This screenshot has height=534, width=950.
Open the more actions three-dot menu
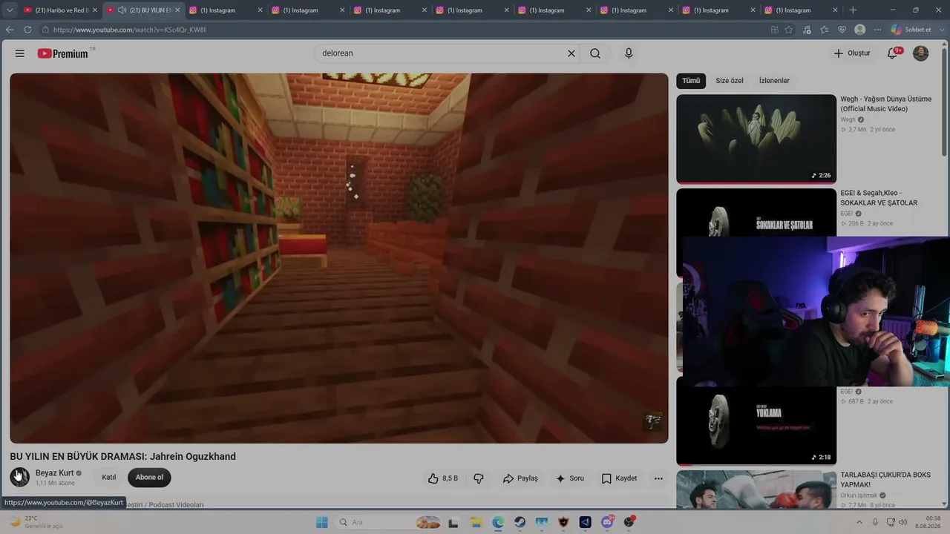[658, 478]
